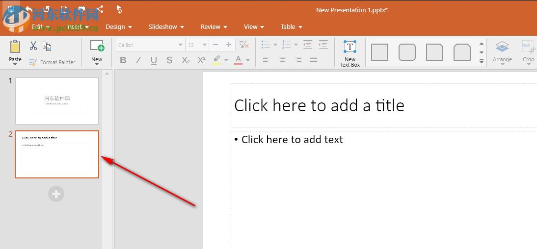
Task: Select slide 2 thumbnail
Action: tap(57, 154)
